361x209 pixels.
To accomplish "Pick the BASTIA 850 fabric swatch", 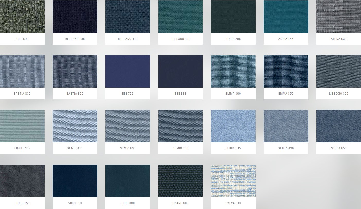I will coord(75,71).
